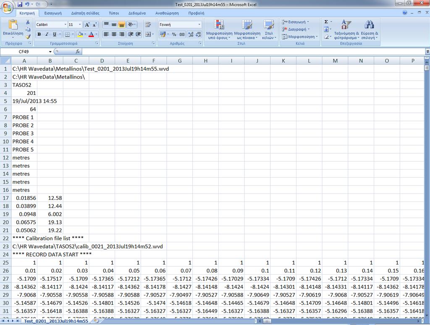Click the Επικόλληση paste icon

coord(13,25)
